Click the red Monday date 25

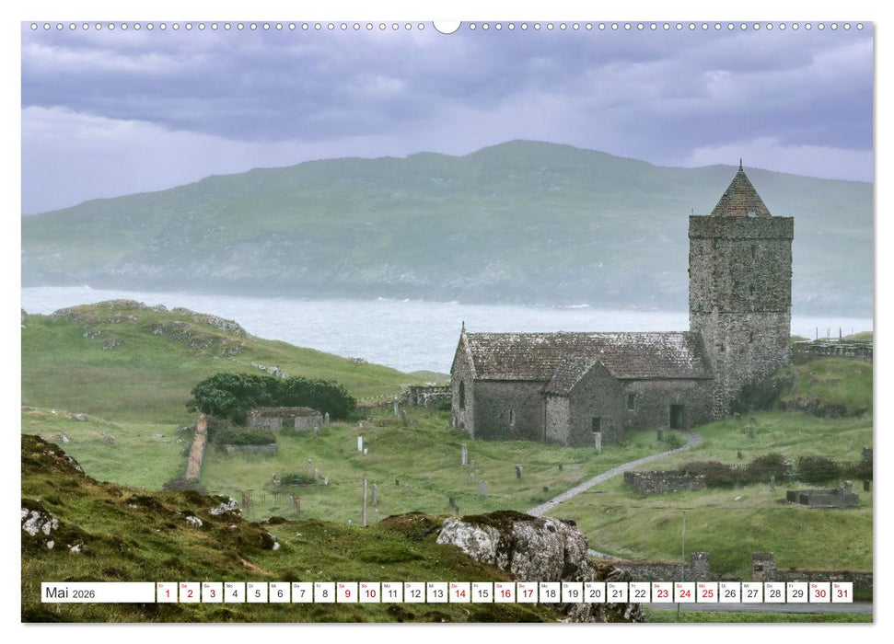(707, 592)
